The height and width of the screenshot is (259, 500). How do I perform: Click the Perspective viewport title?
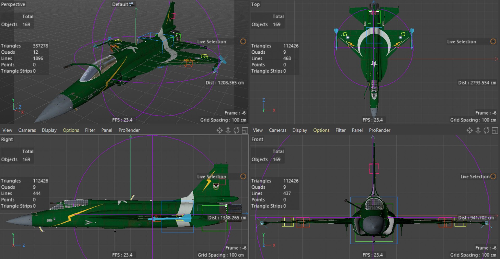pyautogui.click(x=13, y=4)
